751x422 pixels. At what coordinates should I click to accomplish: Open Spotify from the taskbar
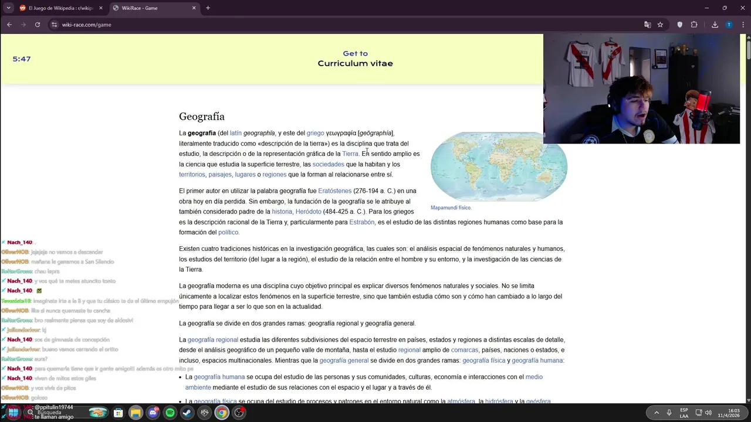[170, 413]
